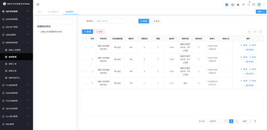Expand the PAD查房管理 sidebar menu
The width and height of the screenshot is (267, 130).
(16, 85)
